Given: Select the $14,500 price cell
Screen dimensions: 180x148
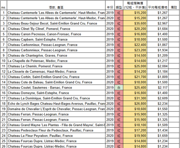Looking at the screenshot, I should 135,55.
